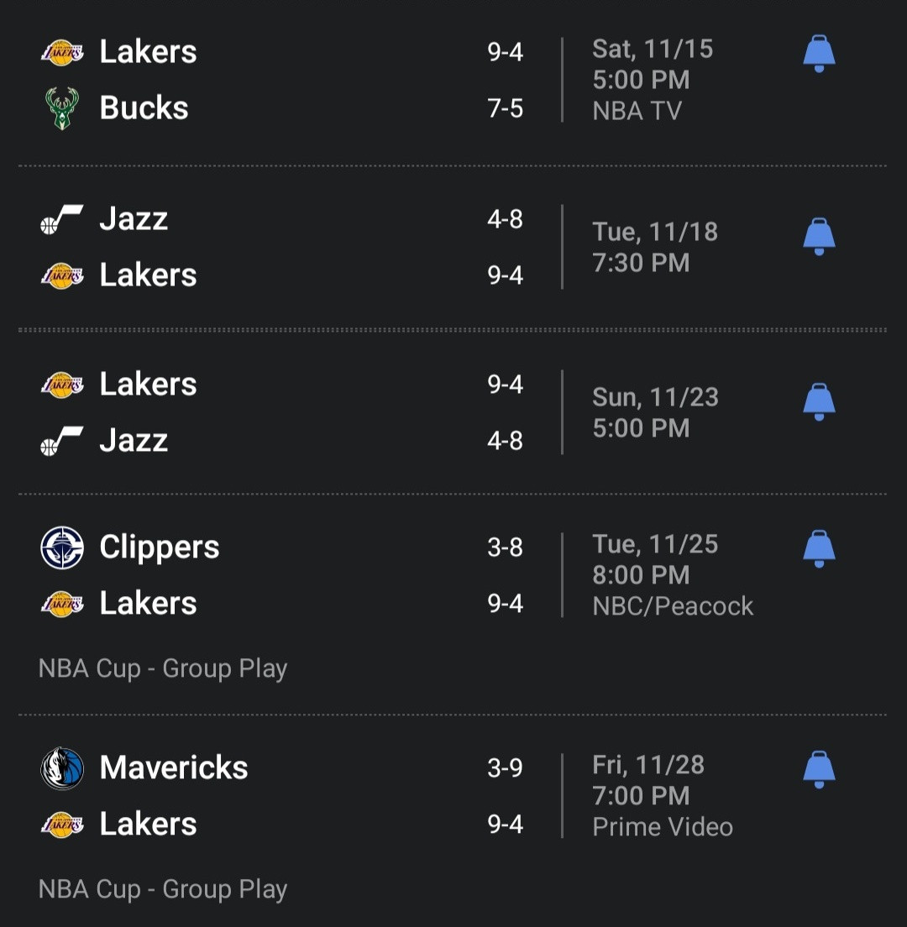The image size is (907, 927).
Task: Click the Bucks team logo
Action: (62, 108)
